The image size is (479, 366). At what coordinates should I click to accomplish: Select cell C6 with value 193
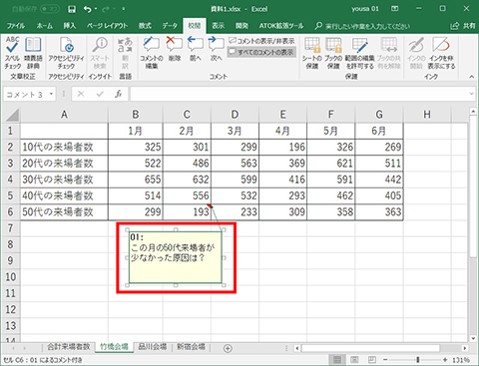click(187, 211)
